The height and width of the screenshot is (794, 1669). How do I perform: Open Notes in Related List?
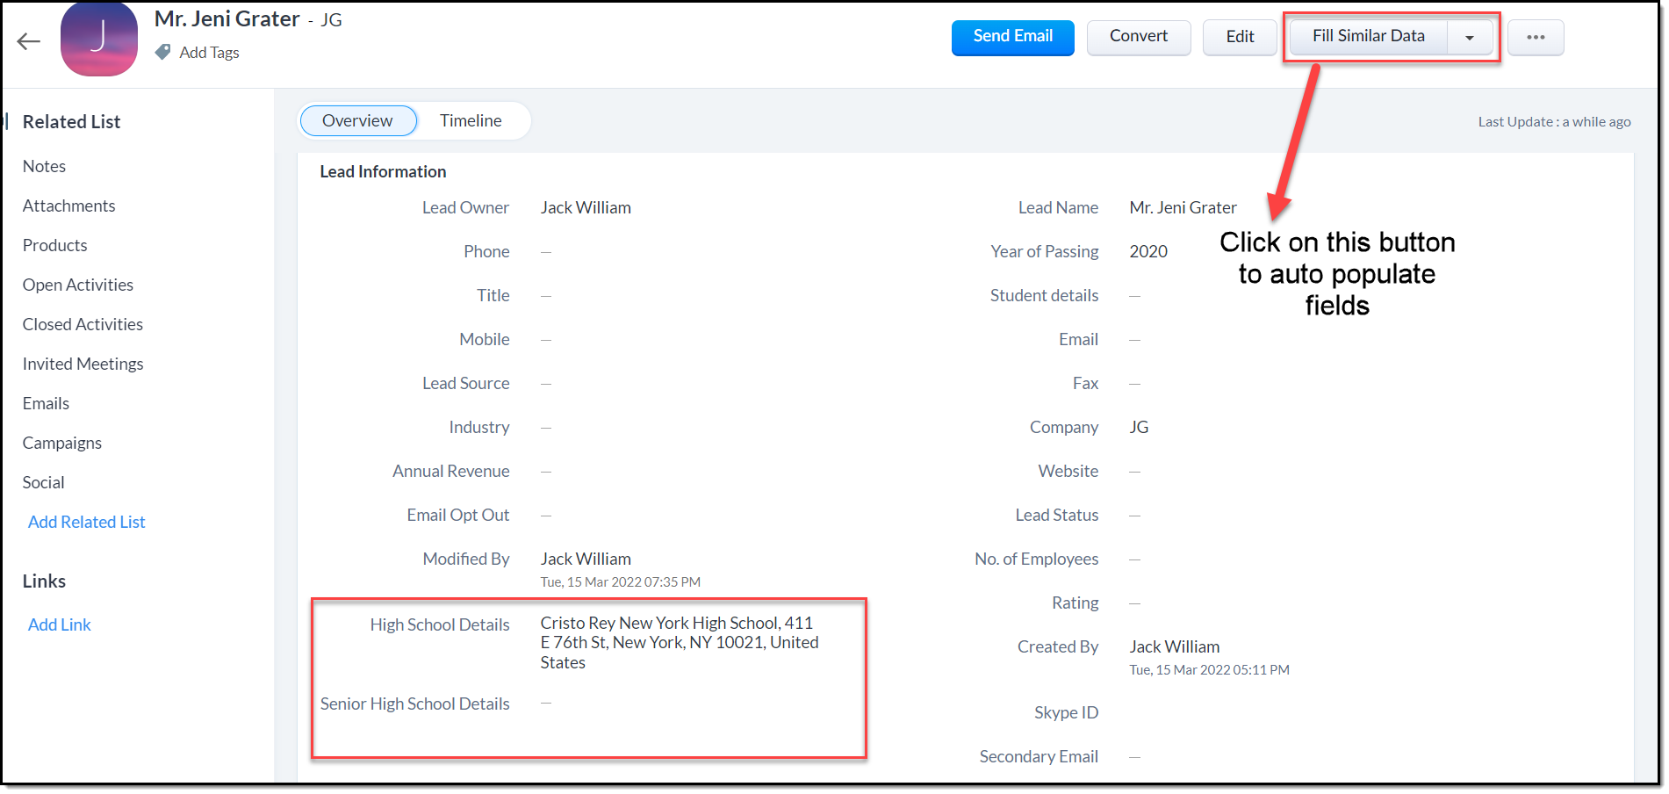(x=44, y=166)
